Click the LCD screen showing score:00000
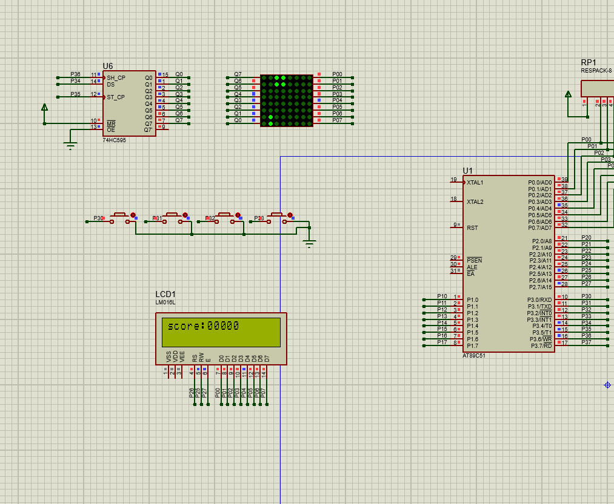The height and width of the screenshot is (504, 614). (221, 331)
